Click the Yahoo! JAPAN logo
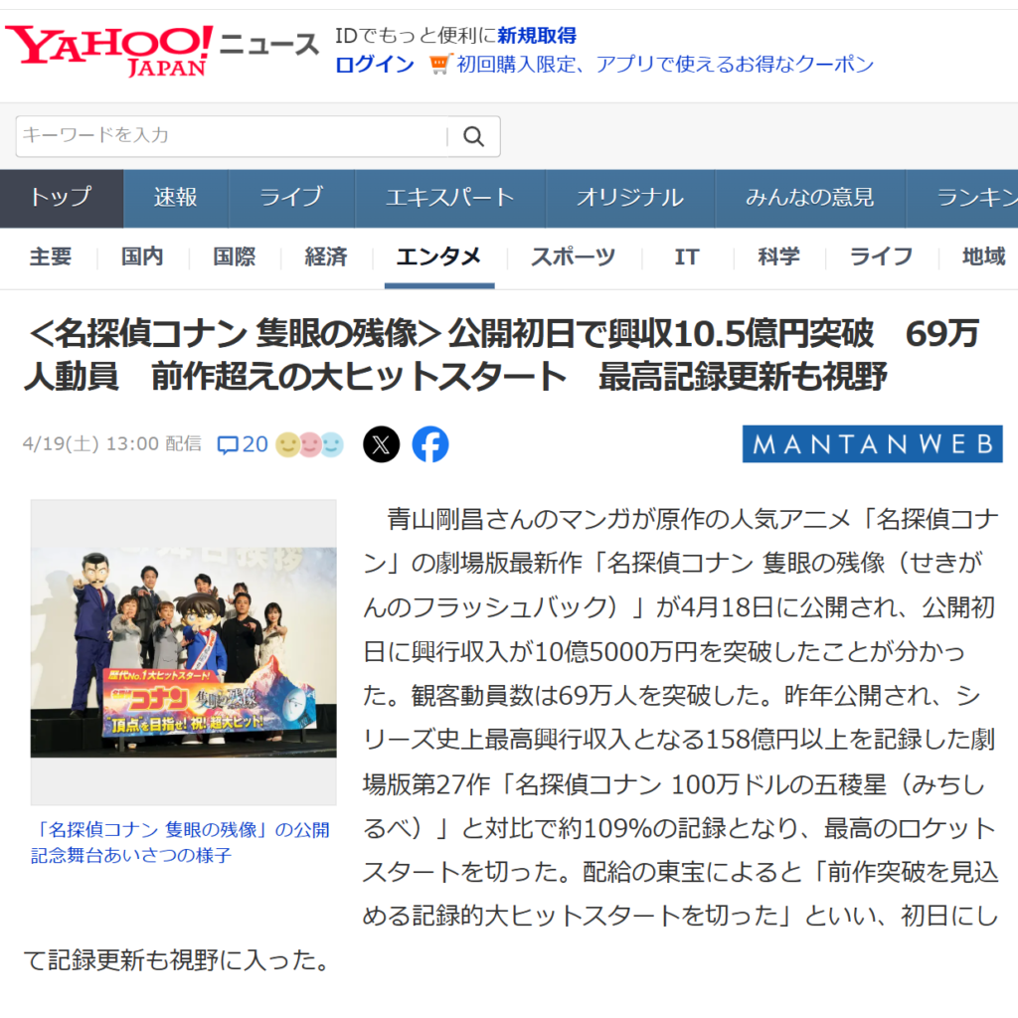1018x1018 pixels. coord(109,50)
